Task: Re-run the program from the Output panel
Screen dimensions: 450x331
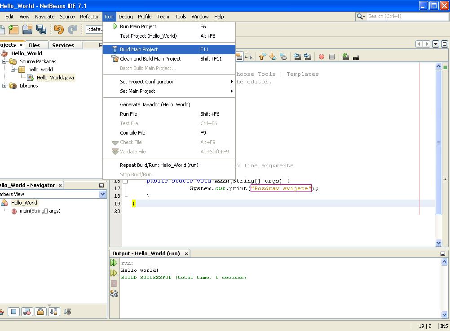Action: (114, 263)
